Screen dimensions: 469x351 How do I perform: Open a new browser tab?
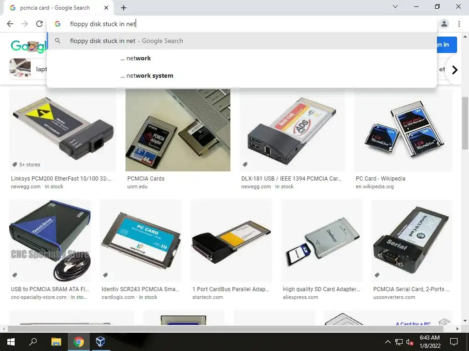point(124,8)
